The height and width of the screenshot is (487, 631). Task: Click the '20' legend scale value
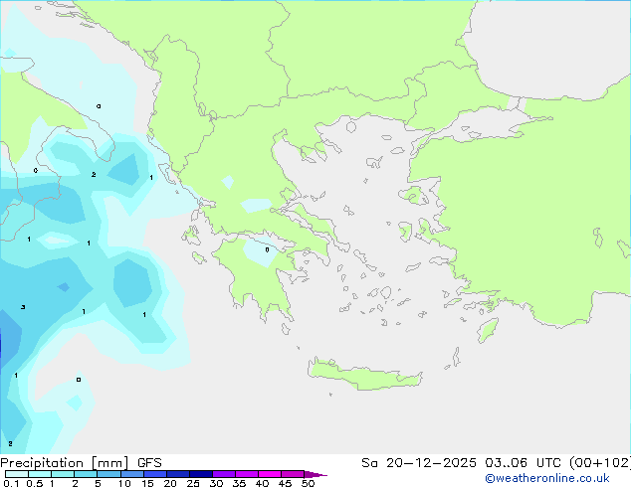[x=170, y=483]
